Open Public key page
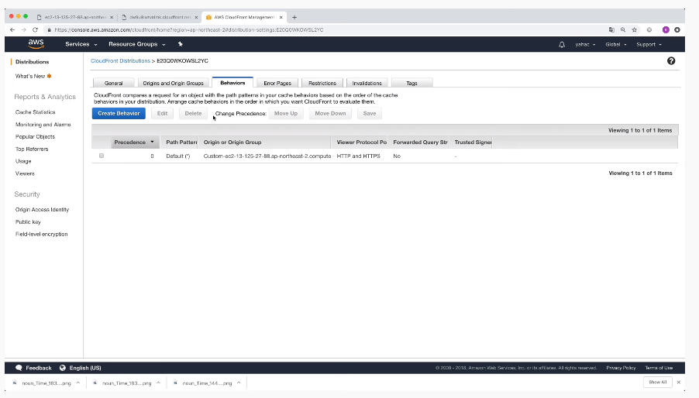Viewport: 699px width, 398px height. (28, 222)
